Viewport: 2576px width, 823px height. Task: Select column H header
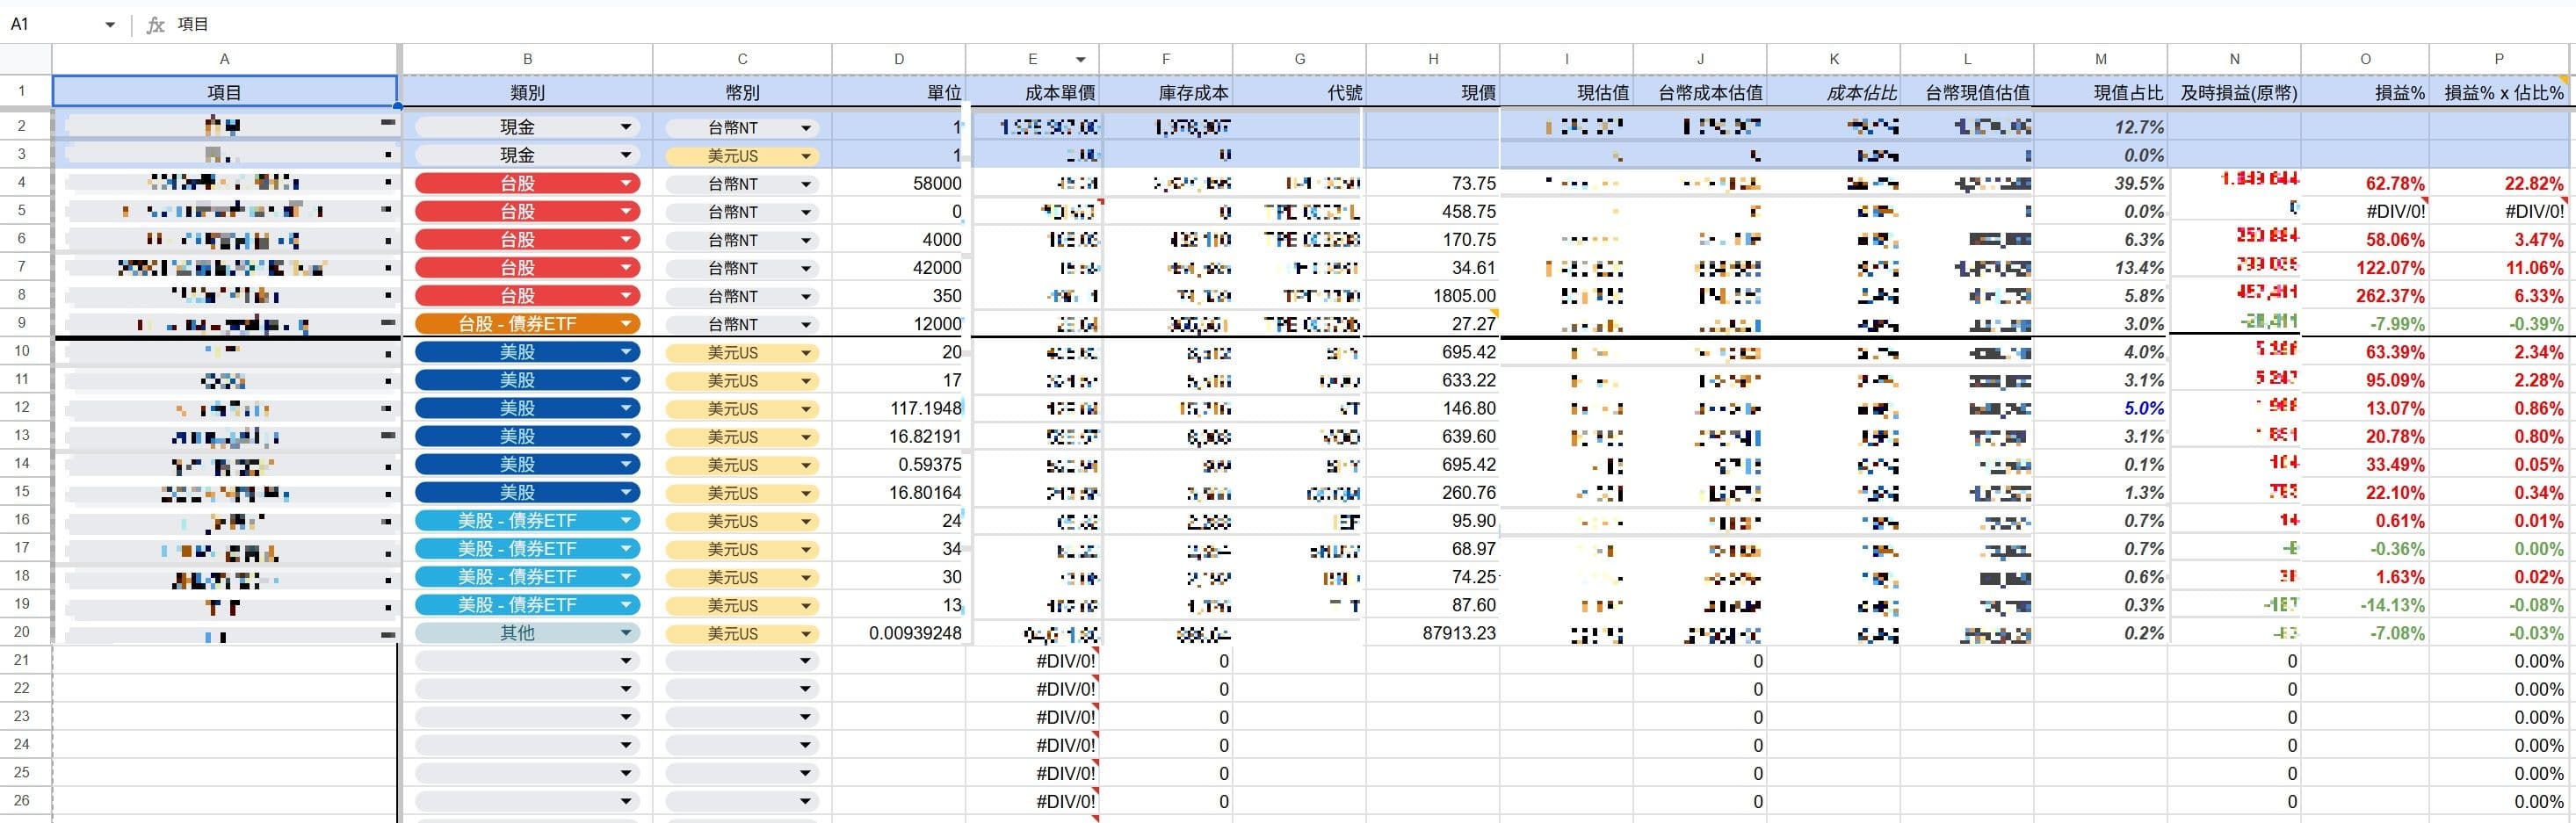tap(1433, 59)
